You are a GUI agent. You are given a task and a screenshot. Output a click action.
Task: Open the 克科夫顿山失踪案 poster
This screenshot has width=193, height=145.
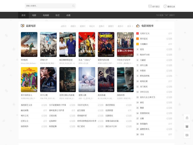coord(68,79)
